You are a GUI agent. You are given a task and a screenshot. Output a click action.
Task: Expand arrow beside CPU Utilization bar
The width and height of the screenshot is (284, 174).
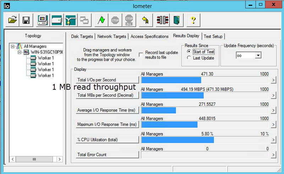coord(273,140)
